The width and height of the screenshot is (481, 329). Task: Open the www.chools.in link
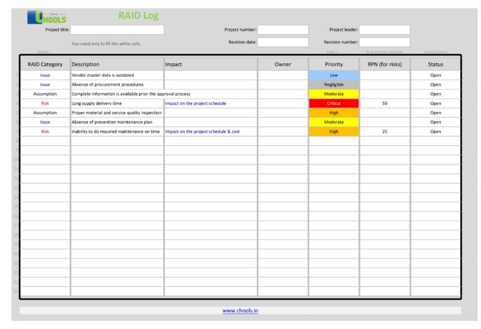pos(240,311)
